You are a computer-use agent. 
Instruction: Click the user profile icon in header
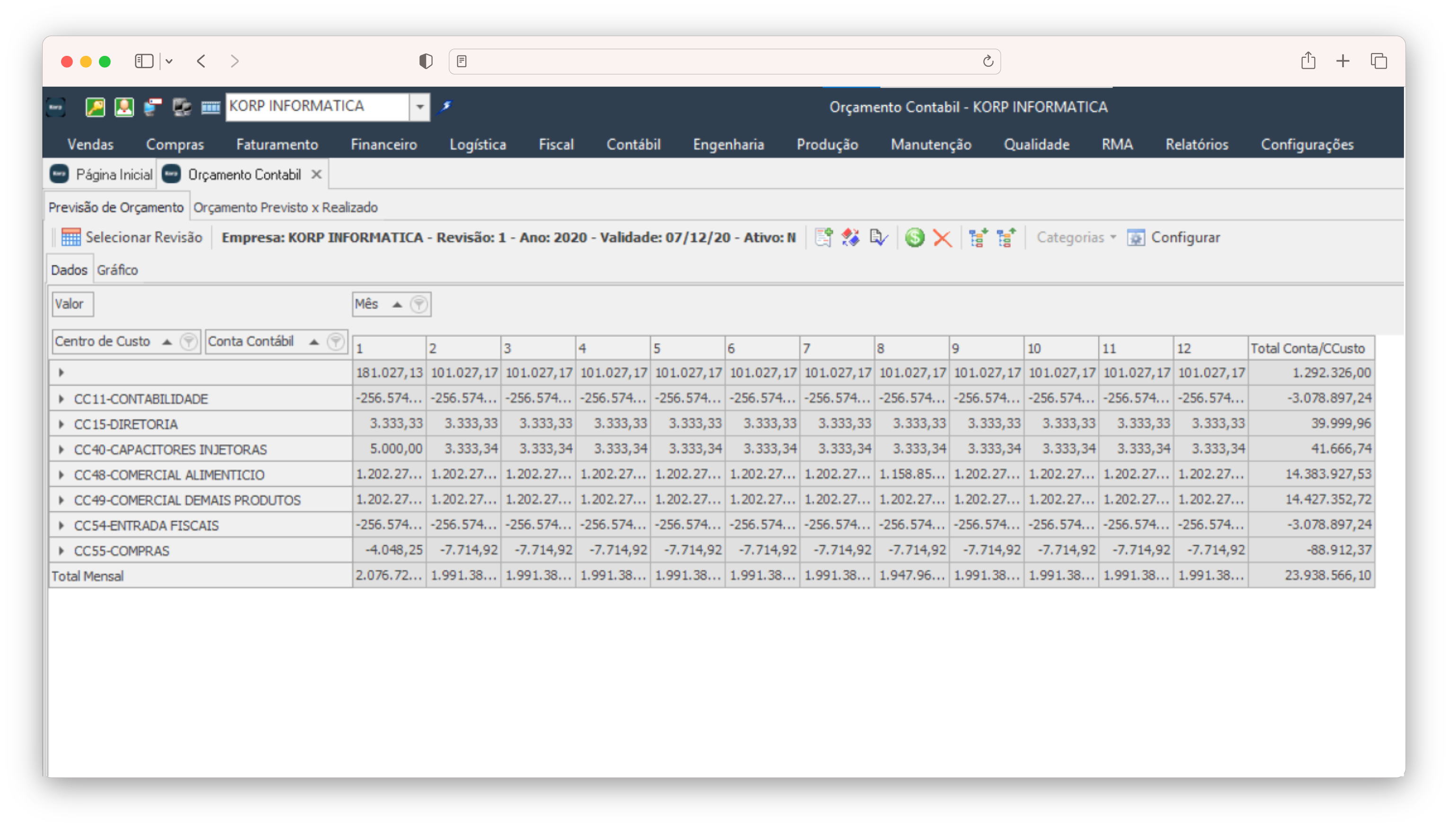click(124, 107)
